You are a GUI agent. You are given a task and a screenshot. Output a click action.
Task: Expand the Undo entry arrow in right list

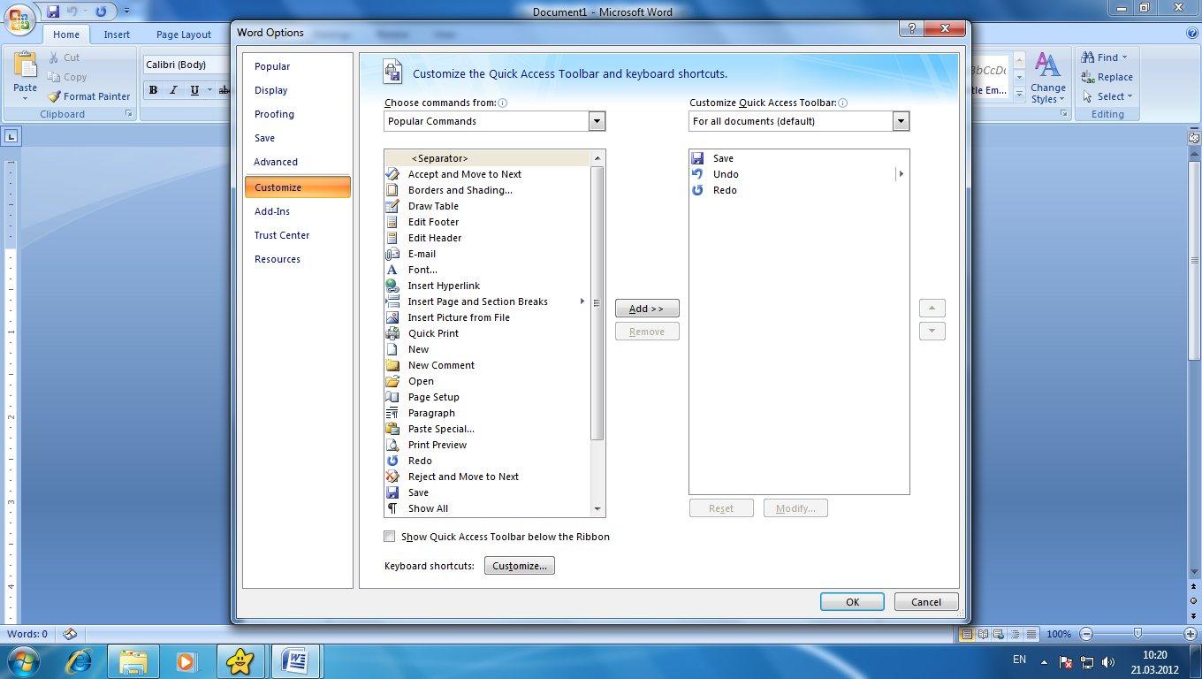click(901, 174)
